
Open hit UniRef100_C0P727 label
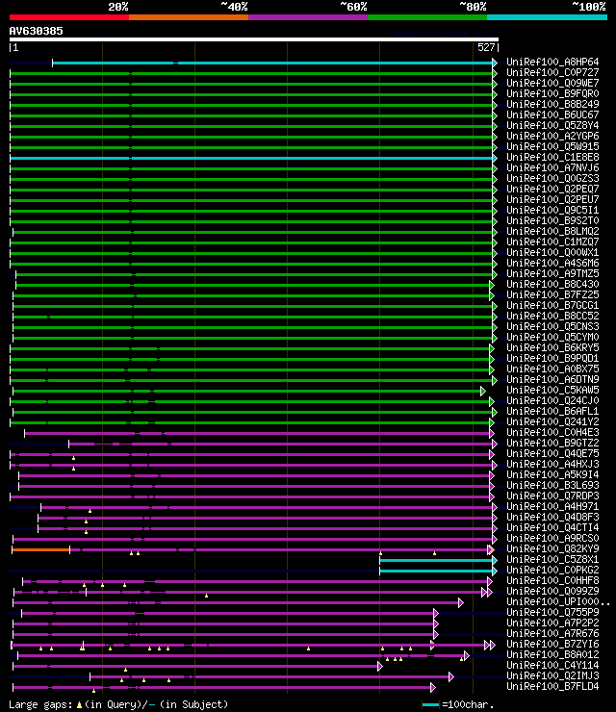pyautogui.click(x=552, y=72)
